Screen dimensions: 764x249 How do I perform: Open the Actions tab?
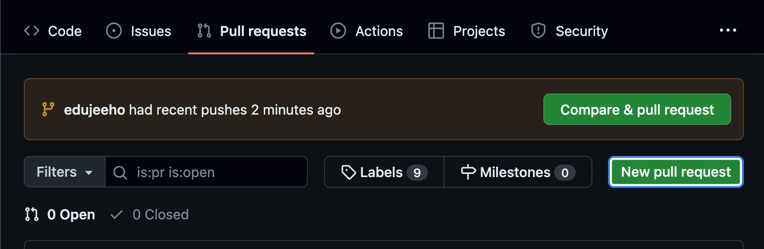coord(379,31)
